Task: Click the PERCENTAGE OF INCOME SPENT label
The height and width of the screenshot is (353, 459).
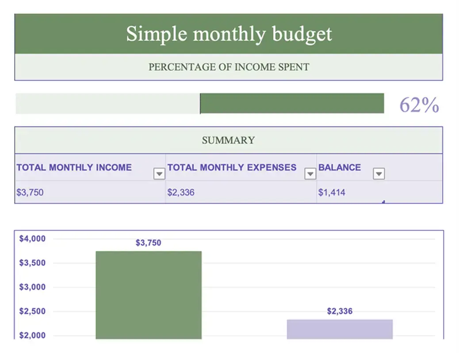Action: click(229, 67)
